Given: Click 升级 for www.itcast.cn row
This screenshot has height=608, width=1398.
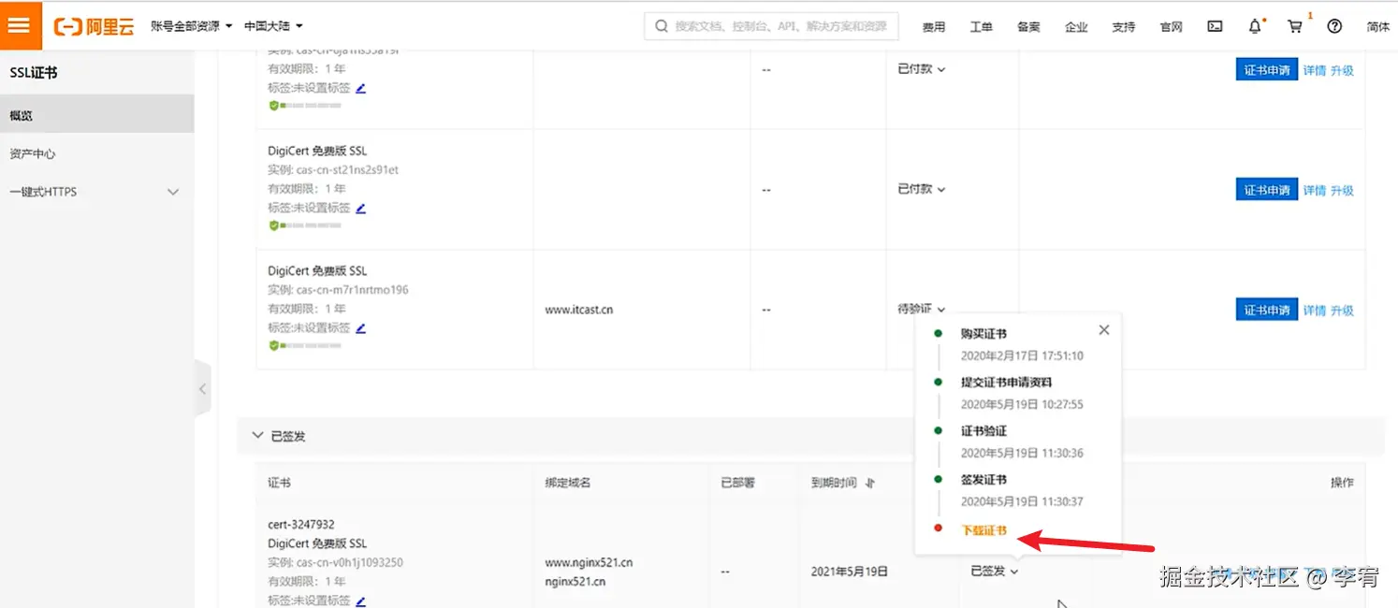Looking at the screenshot, I should click(1343, 310).
